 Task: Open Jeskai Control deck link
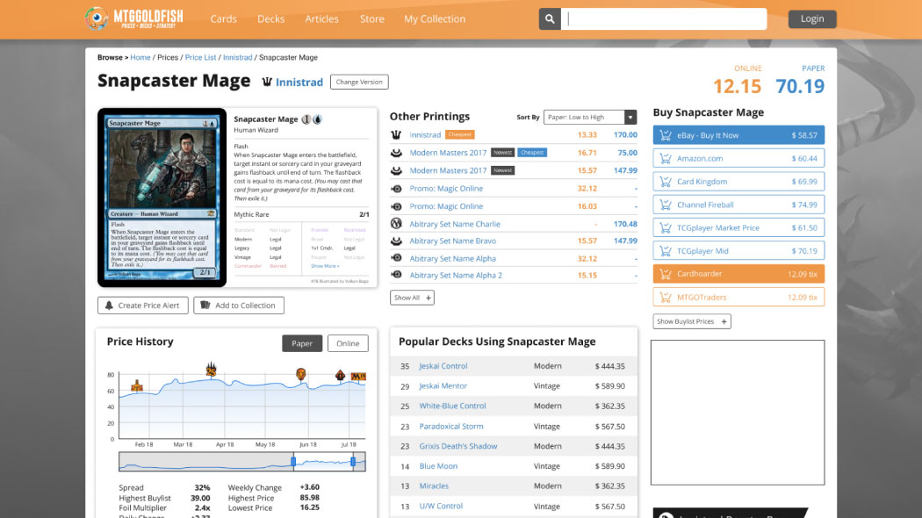coord(443,366)
